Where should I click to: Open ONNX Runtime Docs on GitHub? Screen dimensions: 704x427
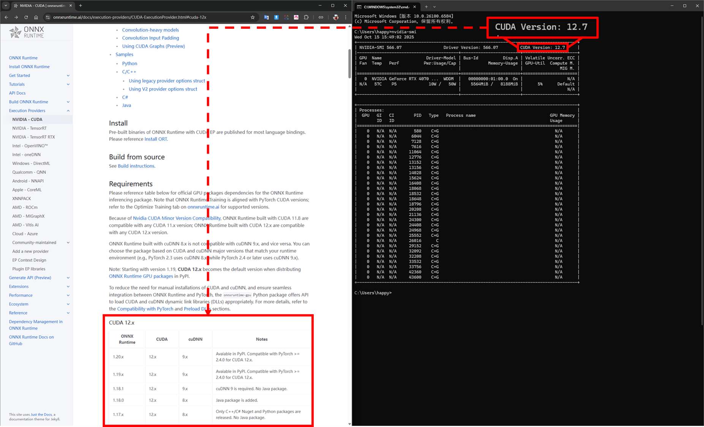(31, 340)
